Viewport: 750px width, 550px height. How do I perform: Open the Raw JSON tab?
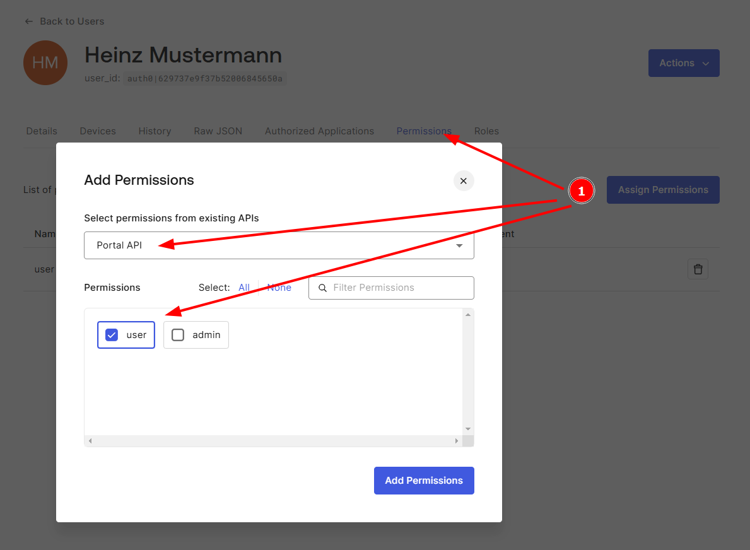tap(218, 131)
